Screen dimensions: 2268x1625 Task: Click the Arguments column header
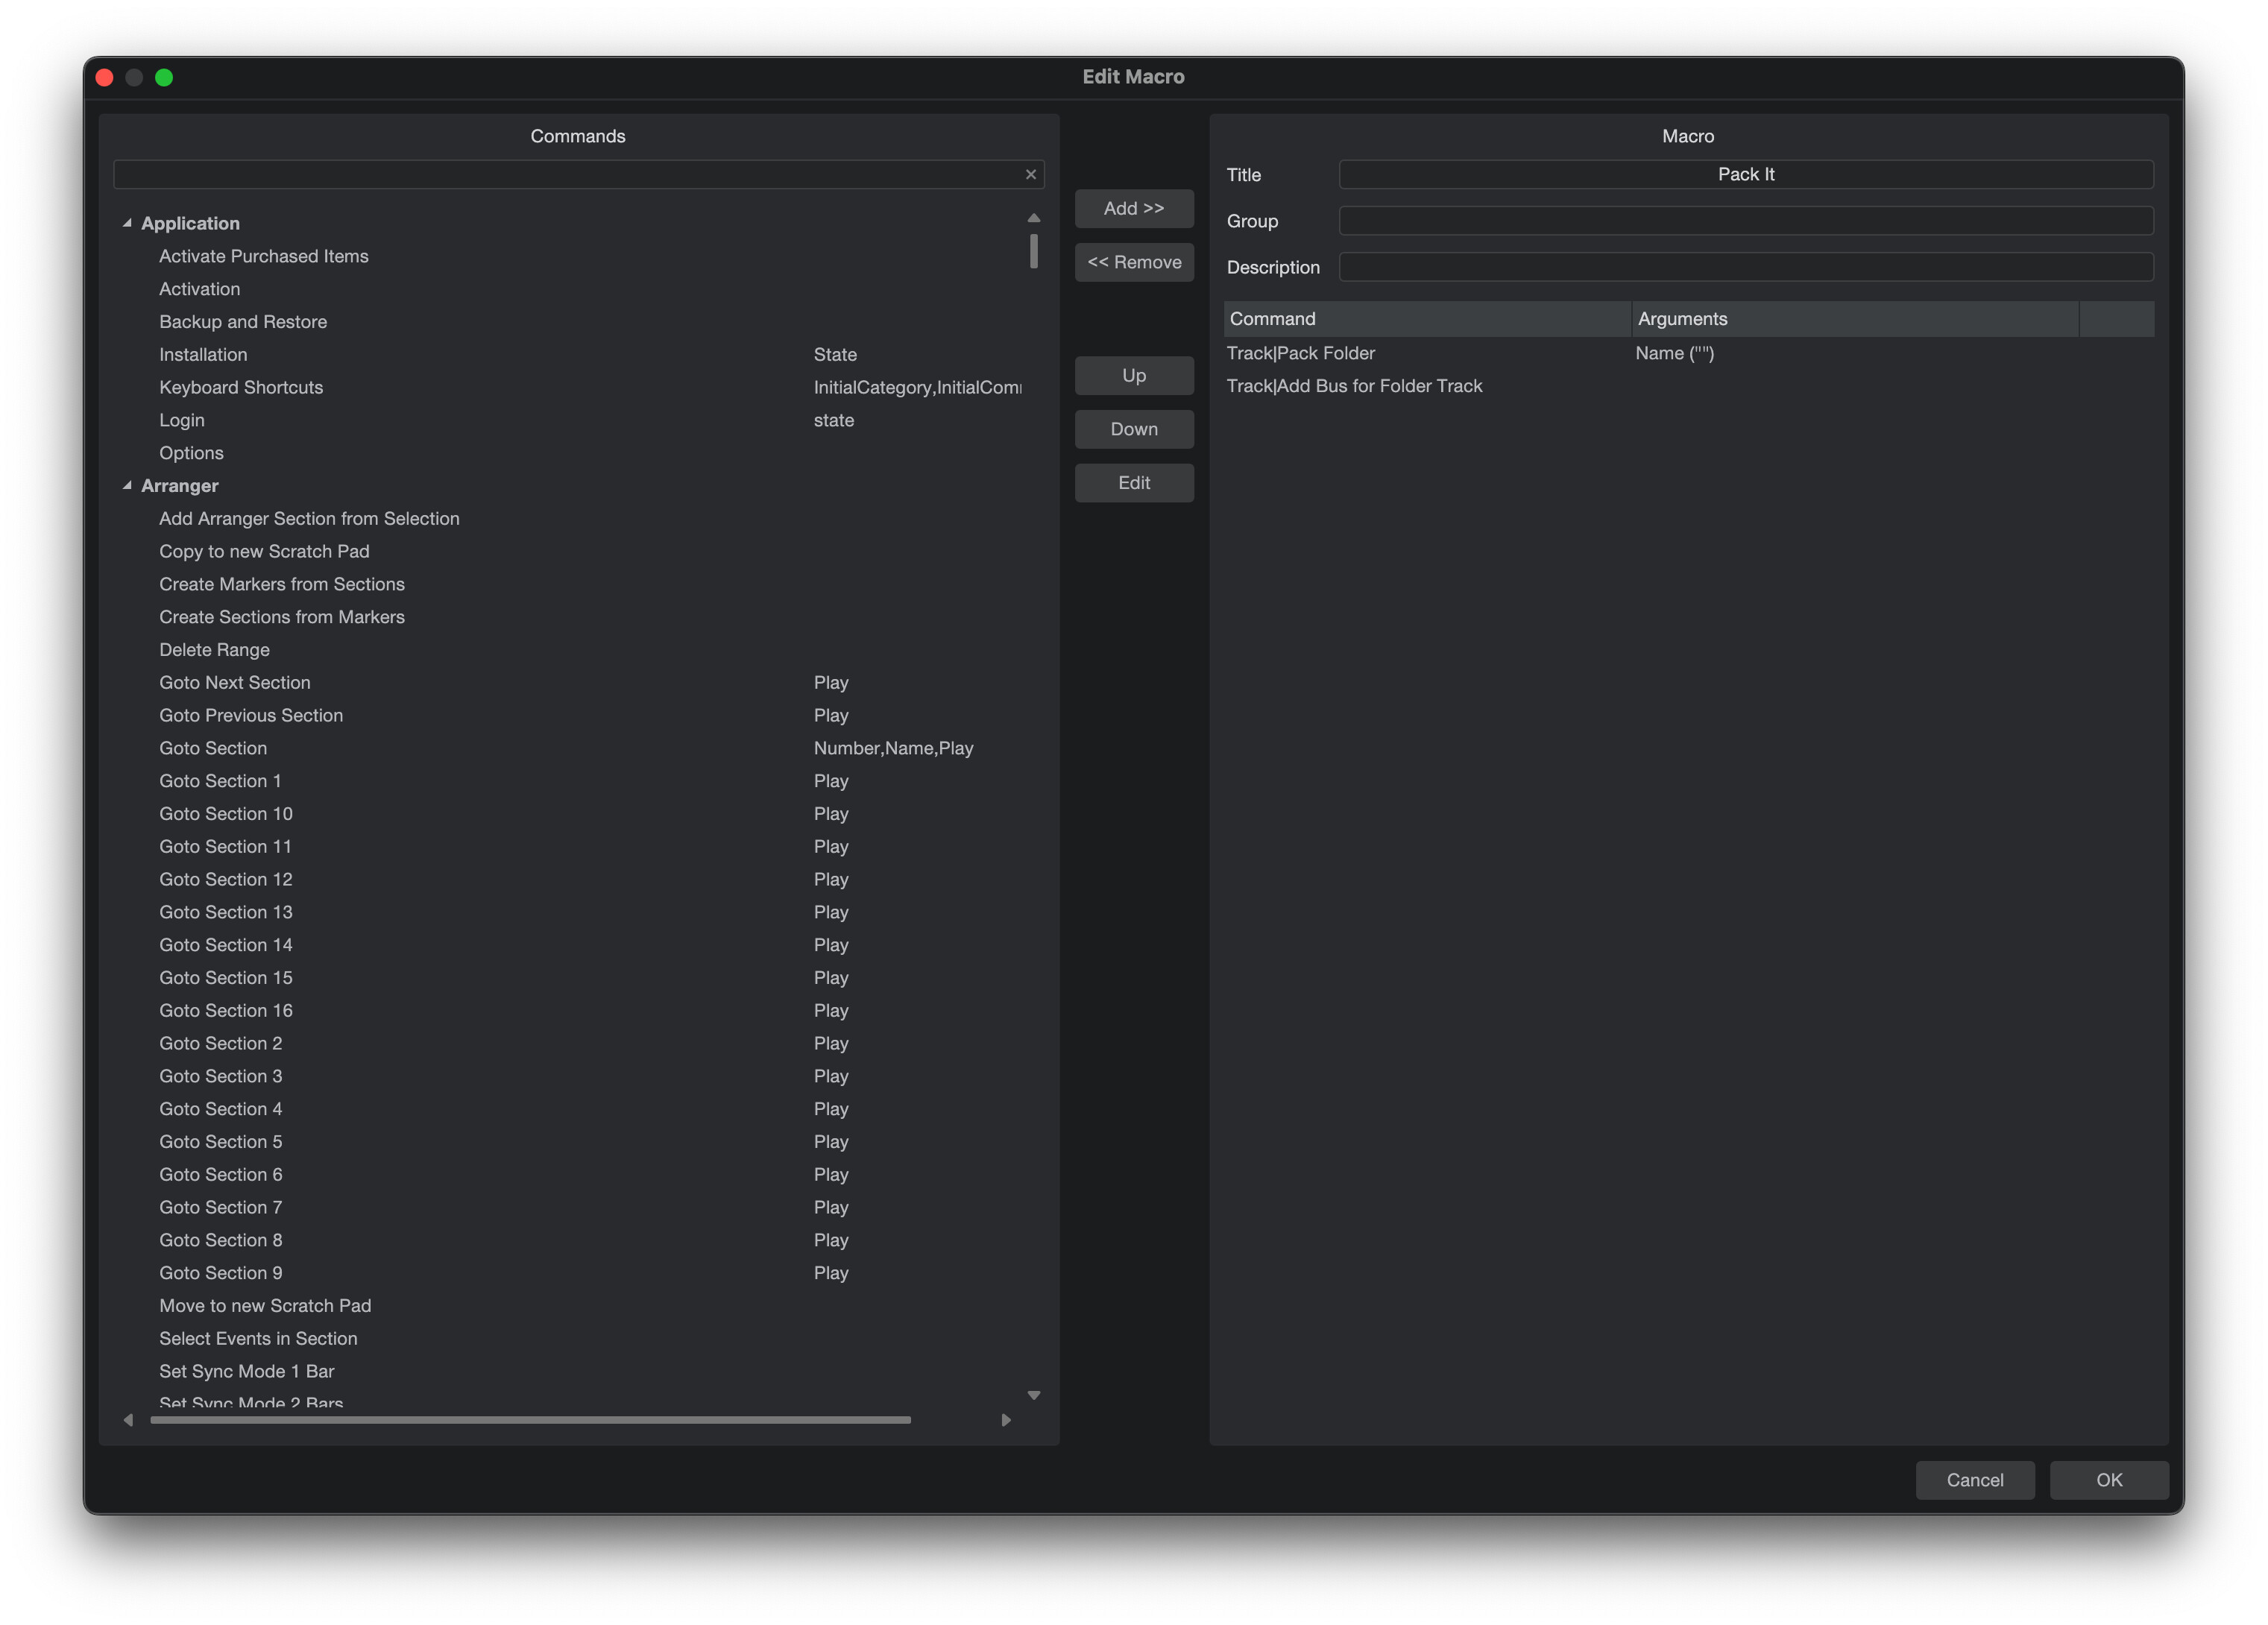tap(1855, 319)
